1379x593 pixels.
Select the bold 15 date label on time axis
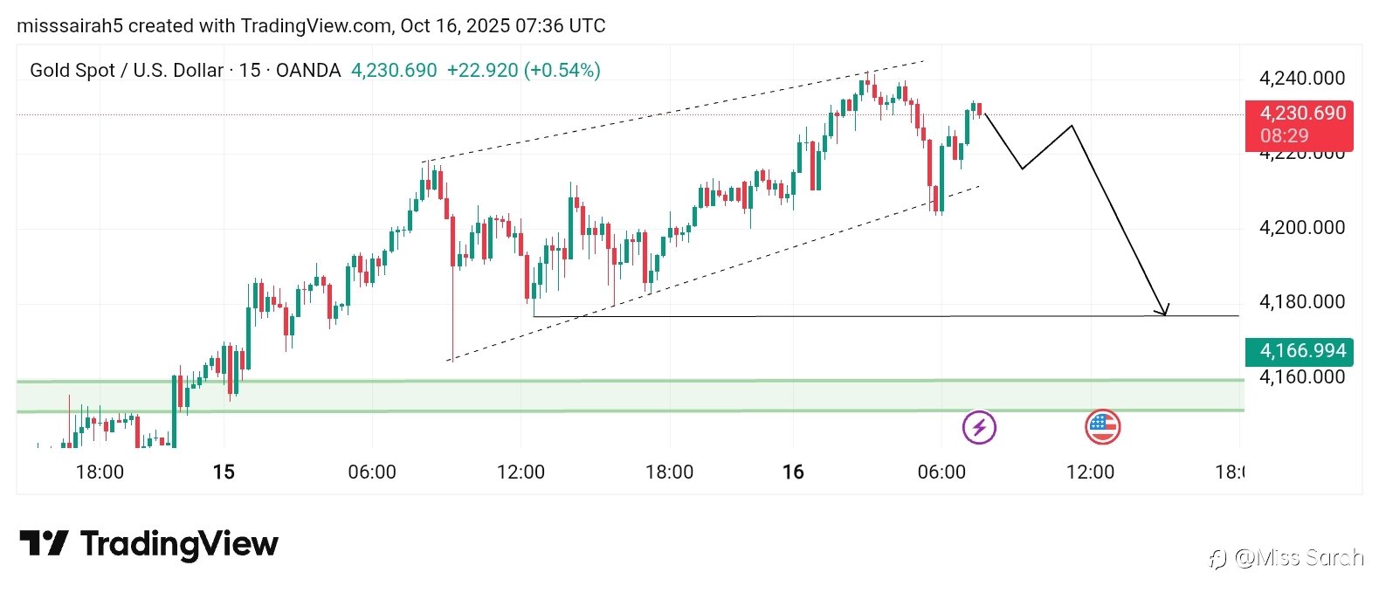tap(224, 472)
